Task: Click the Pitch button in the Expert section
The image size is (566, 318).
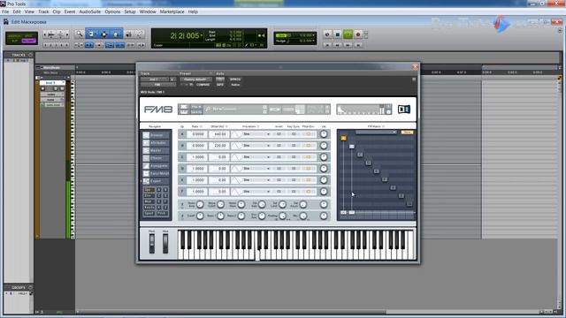Action: pos(162,214)
